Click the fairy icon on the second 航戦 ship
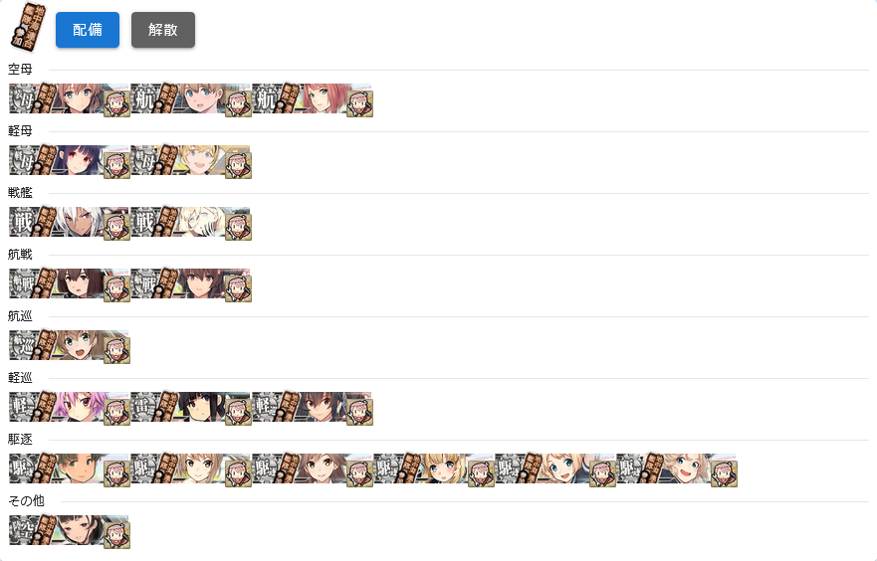Viewport: 877px width, 561px height. (239, 288)
